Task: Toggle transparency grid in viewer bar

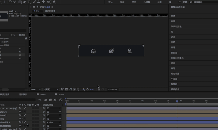Action: 66,89
